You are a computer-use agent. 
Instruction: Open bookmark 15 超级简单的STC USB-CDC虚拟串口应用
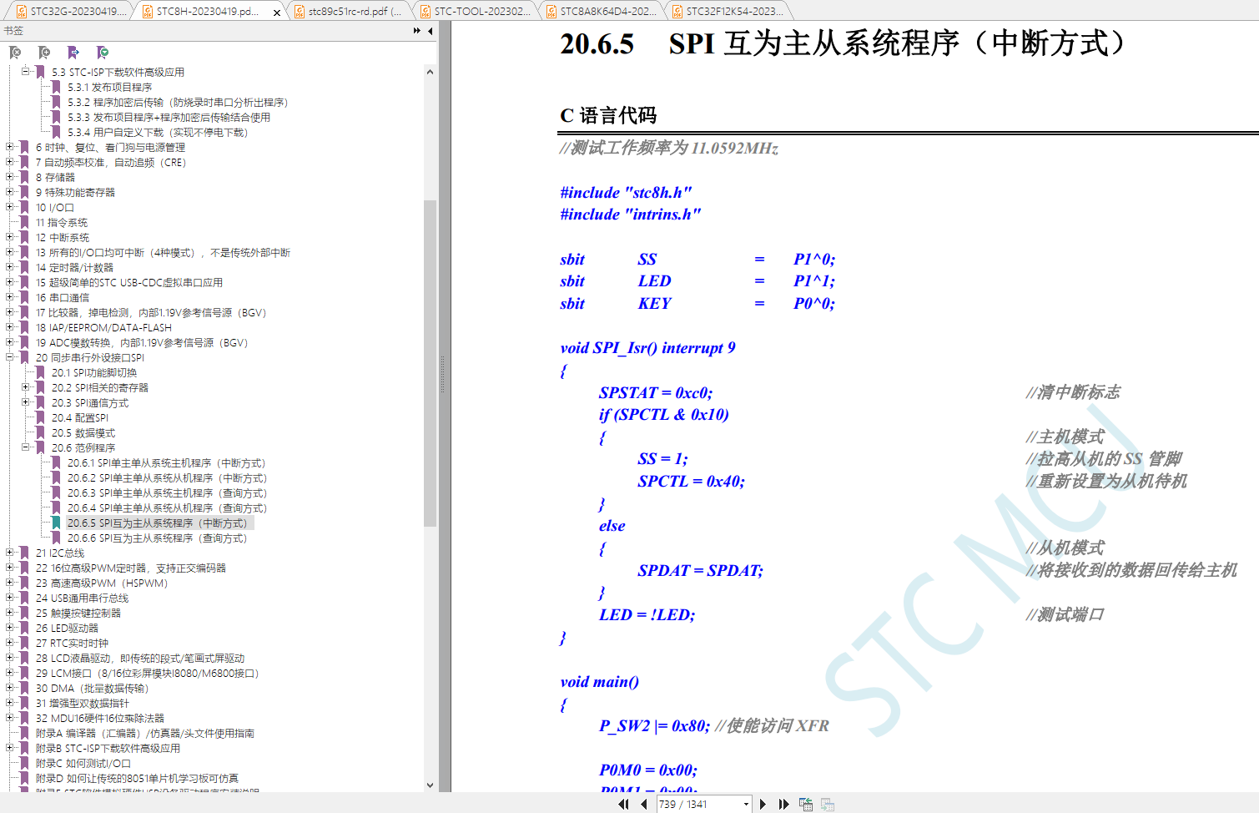[x=129, y=282]
